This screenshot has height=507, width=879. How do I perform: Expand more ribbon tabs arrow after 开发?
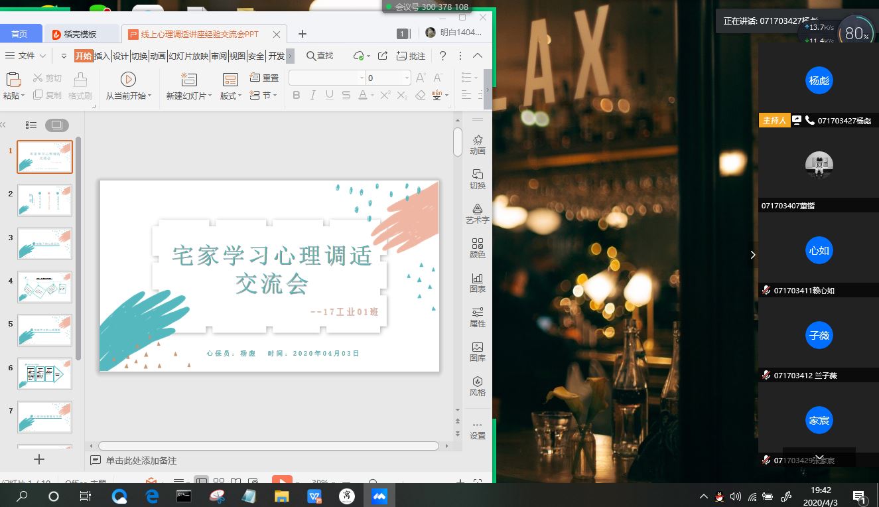pyautogui.click(x=290, y=56)
